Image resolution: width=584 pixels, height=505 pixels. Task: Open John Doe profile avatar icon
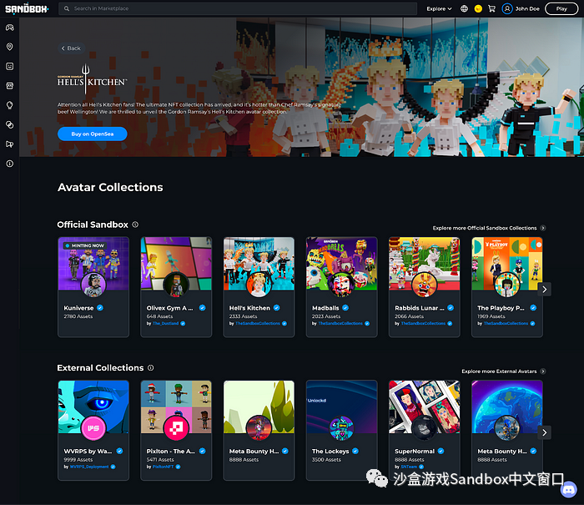pos(507,8)
